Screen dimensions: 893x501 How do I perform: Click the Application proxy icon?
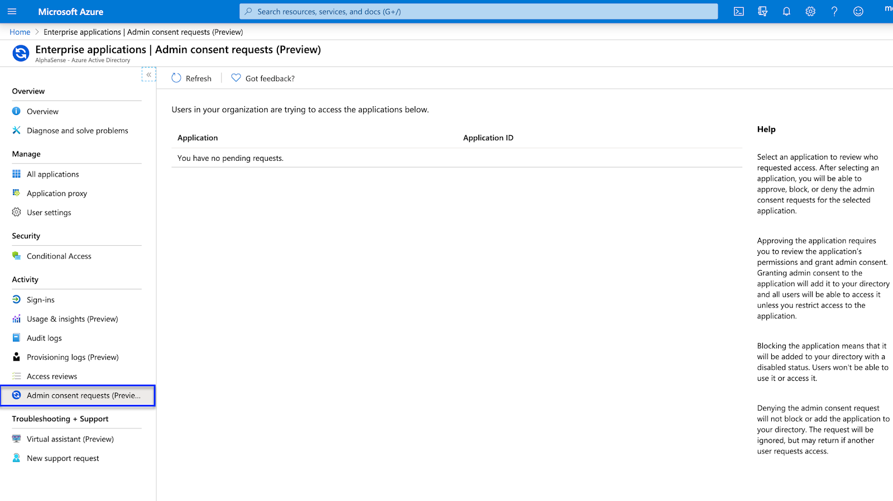[x=16, y=193]
